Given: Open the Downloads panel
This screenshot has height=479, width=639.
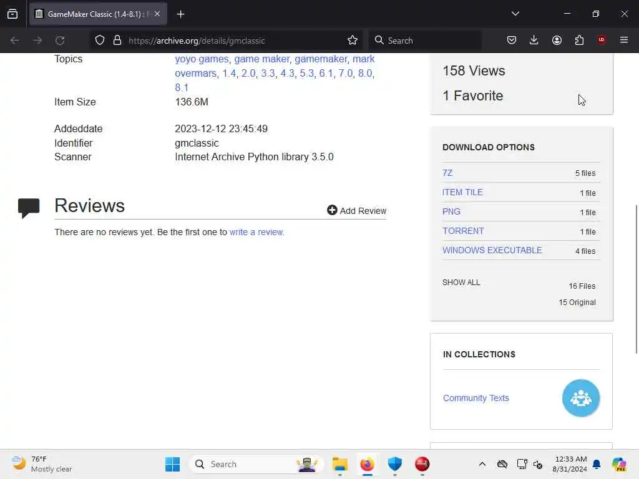Looking at the screenshot, I should pyautogui.click(x=534, y=41).
